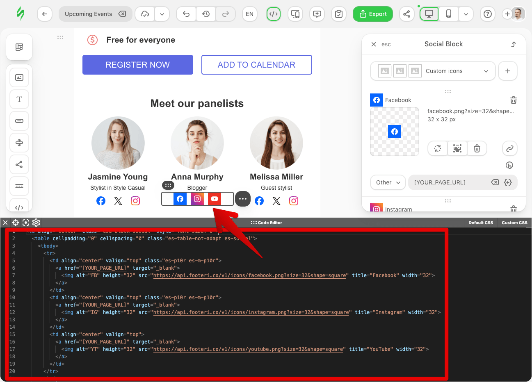Open the three-dot menu of the selected social block
This screenshot has width=532, height=382.
tap(243, 199)
